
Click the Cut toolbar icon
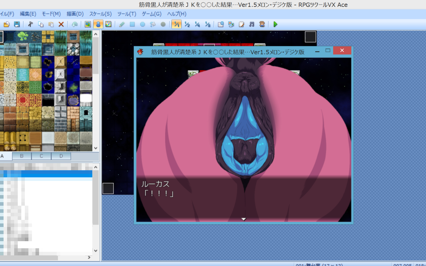pyautogui.click(x=30, y=24)
